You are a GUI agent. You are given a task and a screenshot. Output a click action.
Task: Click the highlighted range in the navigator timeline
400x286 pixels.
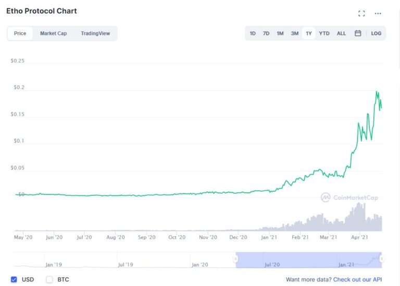[308, 259]
